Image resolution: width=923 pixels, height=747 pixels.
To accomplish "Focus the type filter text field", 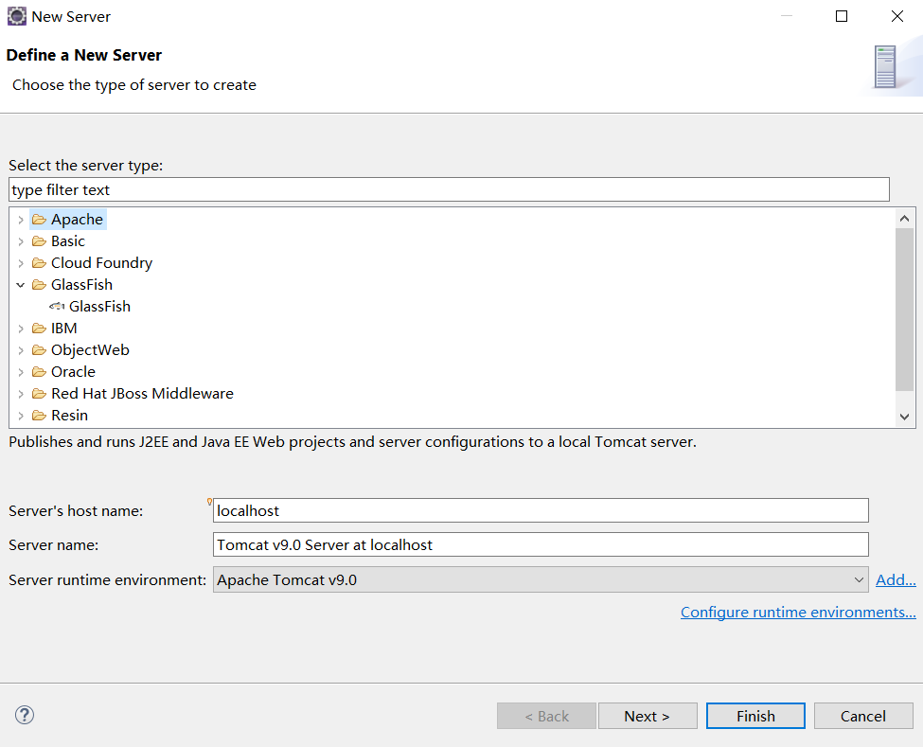I will [449, 189].
